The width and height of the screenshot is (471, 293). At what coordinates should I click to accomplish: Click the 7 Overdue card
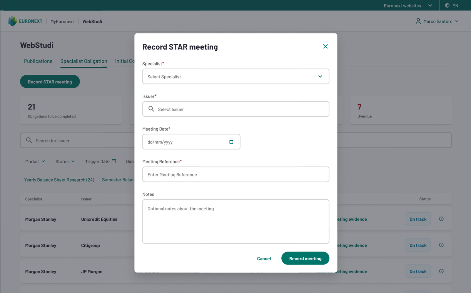tap(401, 110)
